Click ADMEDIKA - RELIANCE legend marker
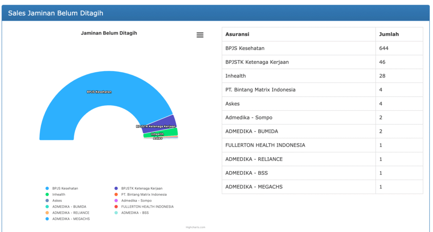This screenshot has width=433, height=232. pos(47,213)
